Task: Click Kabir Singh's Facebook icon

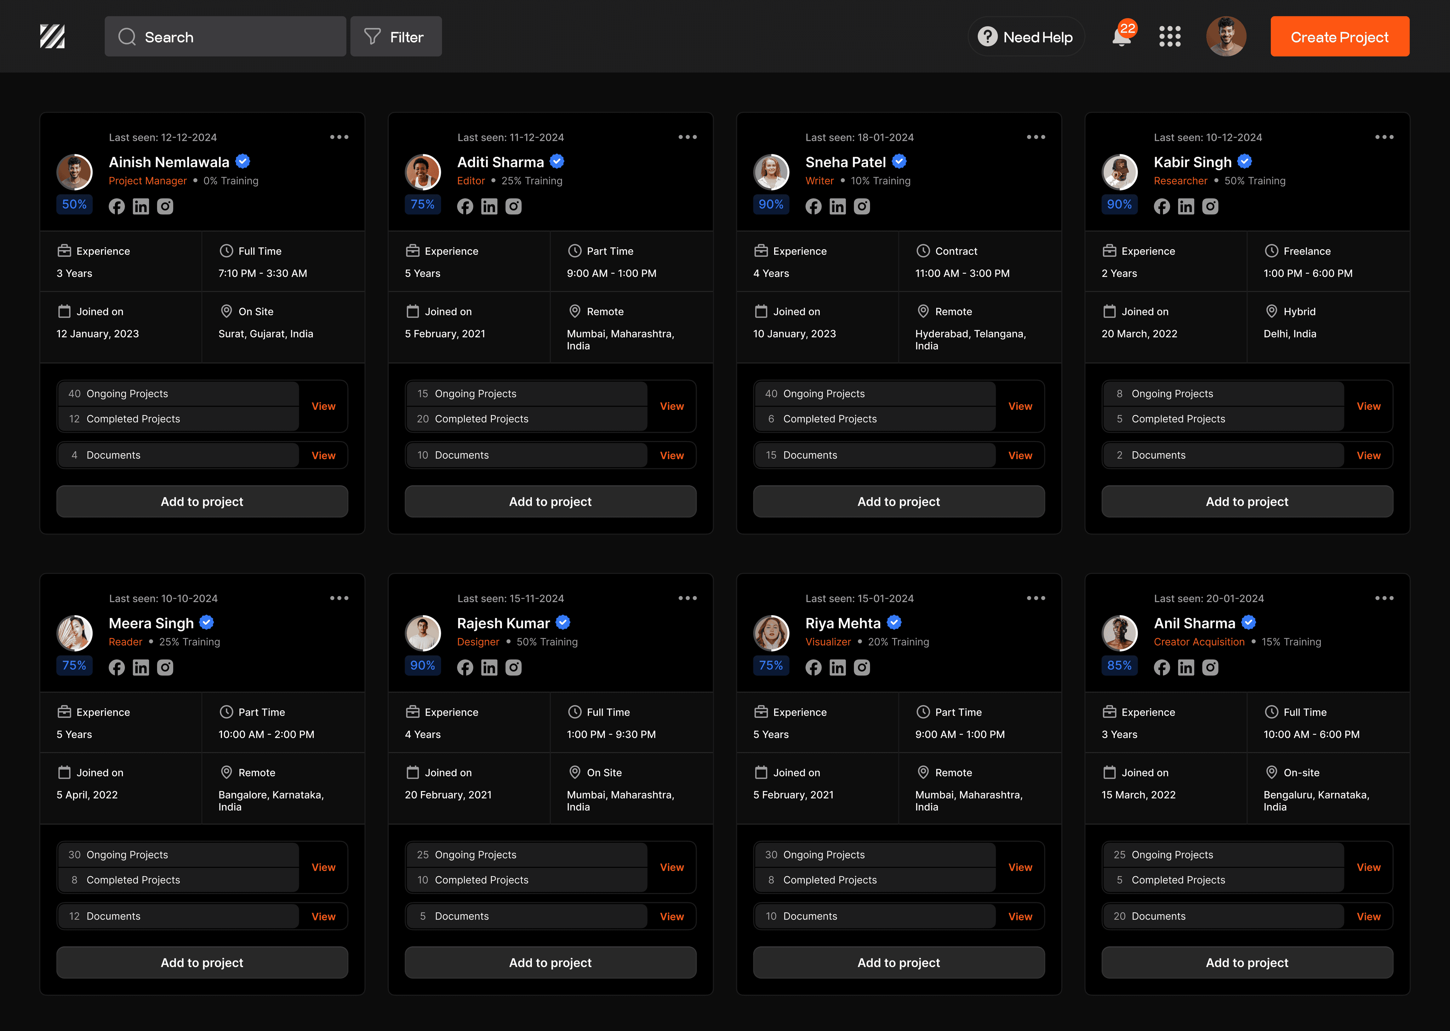Action: [x=1162, y=206]
